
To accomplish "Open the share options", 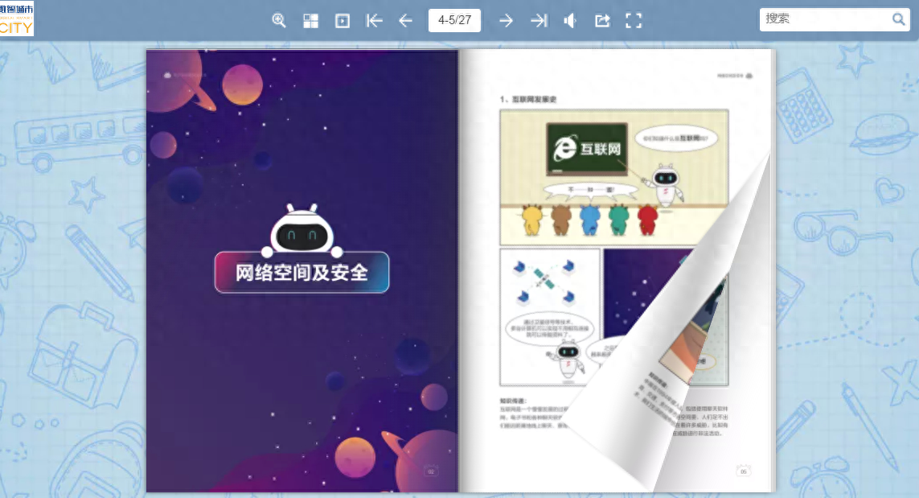I will click(x=601, y=20).
